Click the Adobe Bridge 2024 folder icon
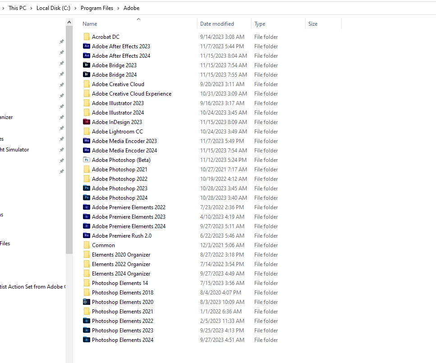Viewport: 436px width, 363px height. coord(87,74)
